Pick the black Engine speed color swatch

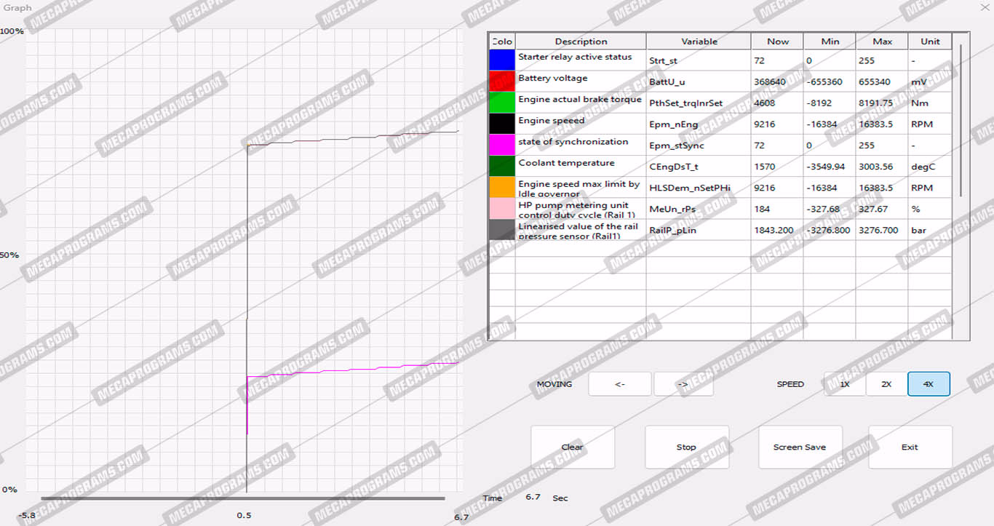501,124
